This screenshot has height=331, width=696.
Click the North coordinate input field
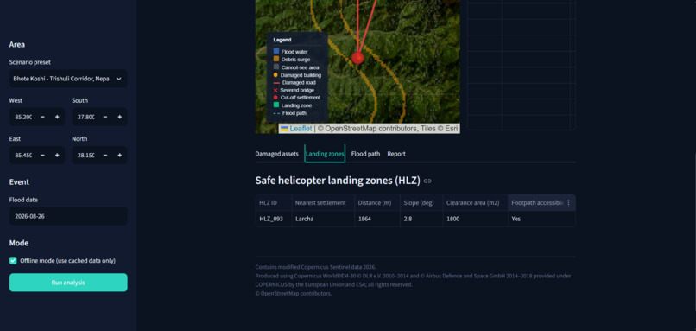click(85, 155)
